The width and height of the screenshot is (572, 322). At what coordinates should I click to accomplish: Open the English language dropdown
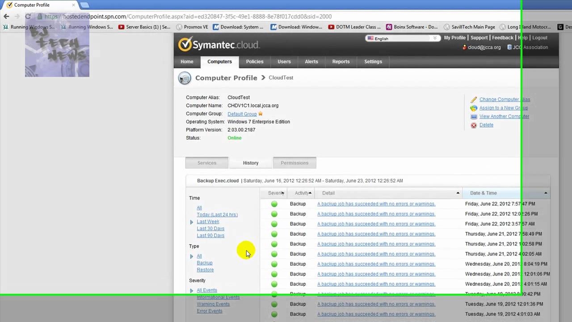(x=403, y=38)
